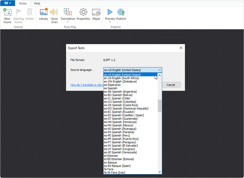Screen dimensions: 244x178
Task: Switch to the Help tab
Action: click(x=37, y=3)
